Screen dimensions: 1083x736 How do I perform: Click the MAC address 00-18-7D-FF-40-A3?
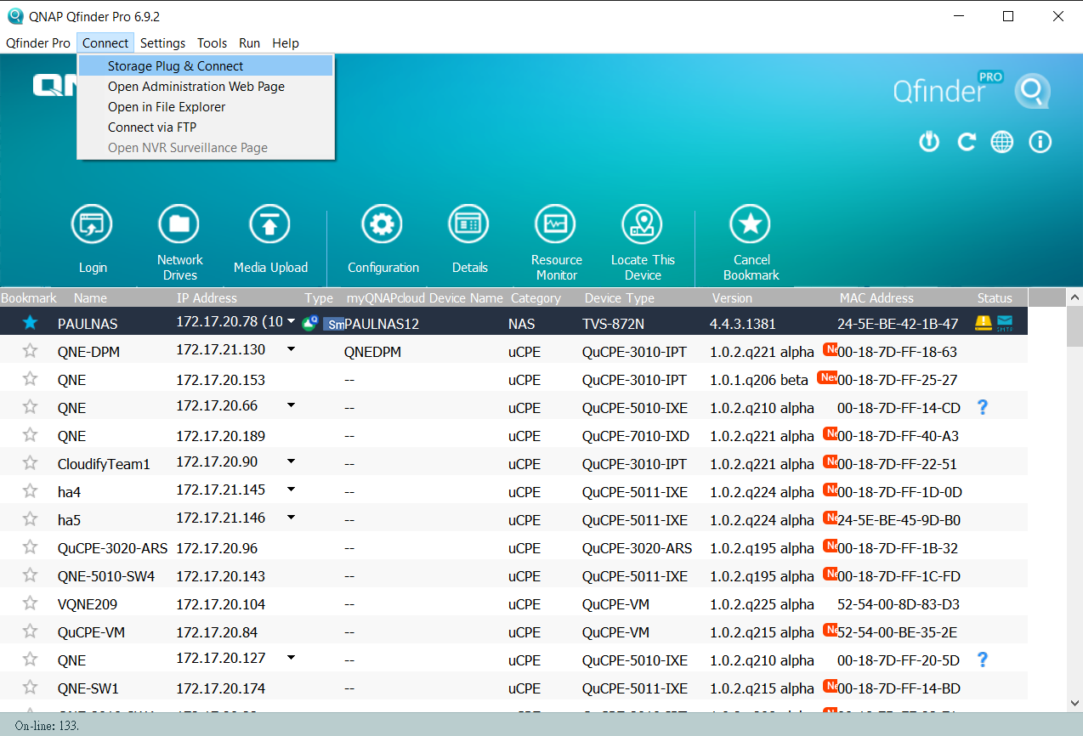[x=898, y=436]
